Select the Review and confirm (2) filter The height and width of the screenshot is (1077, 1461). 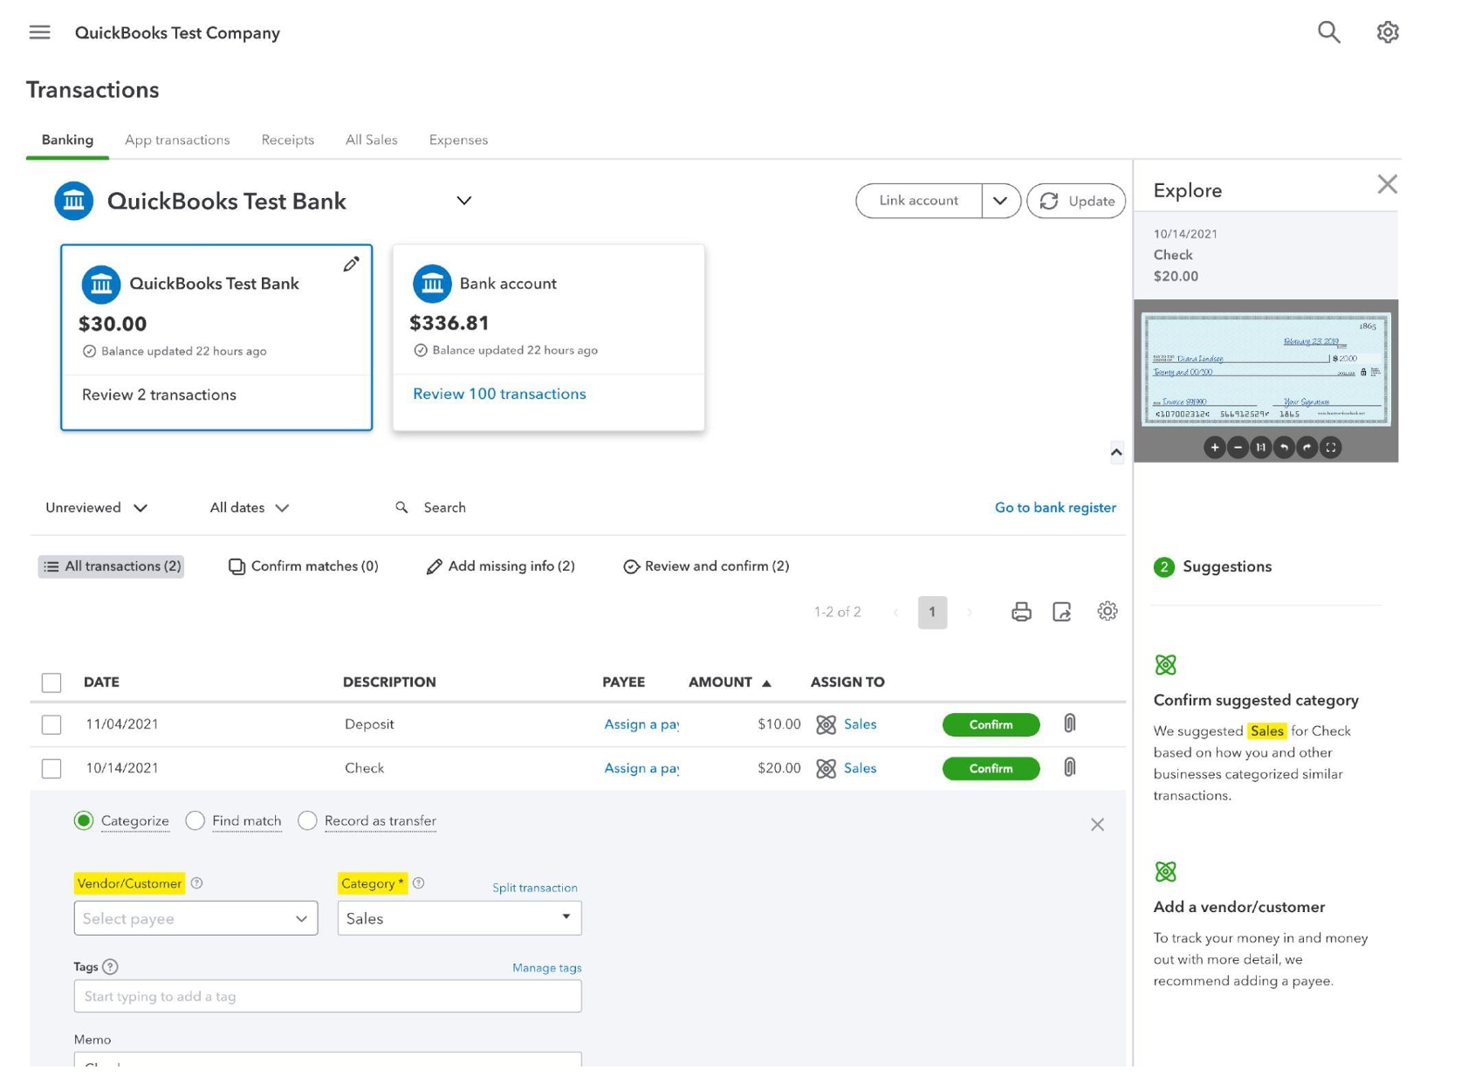[706, 566]
